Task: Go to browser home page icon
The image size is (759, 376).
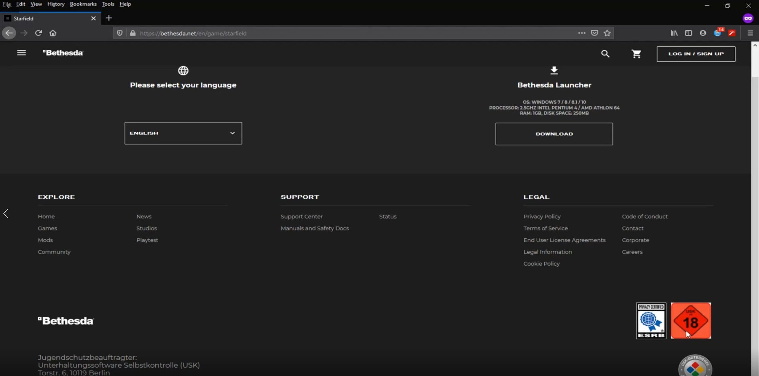Action: 53,33
